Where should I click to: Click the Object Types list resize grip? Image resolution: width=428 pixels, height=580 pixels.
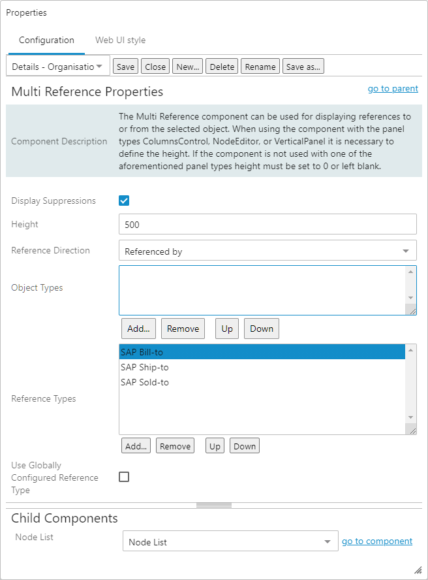[x=412, y=311]
